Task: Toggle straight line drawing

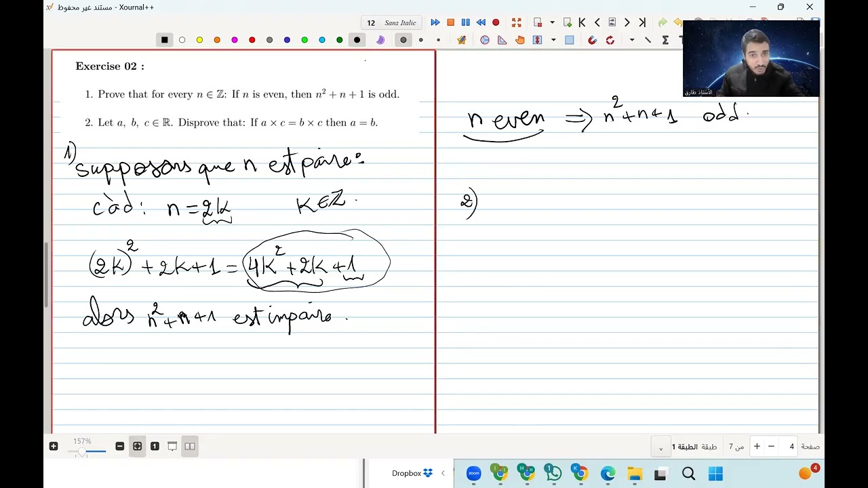Action: [648, 40]
